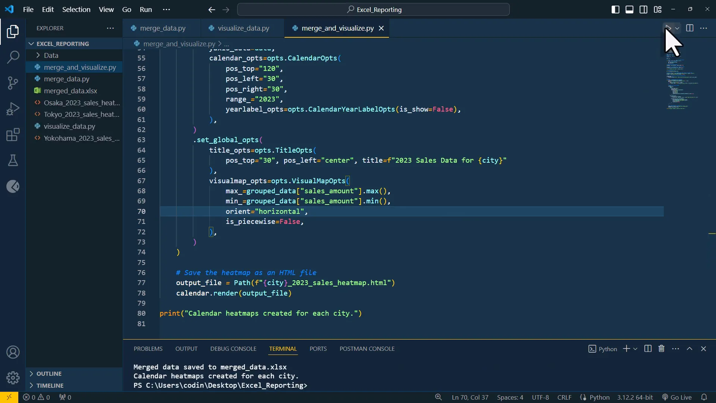
Task: Toggle the bottom Panel visibility
Action: coord(629,9)
